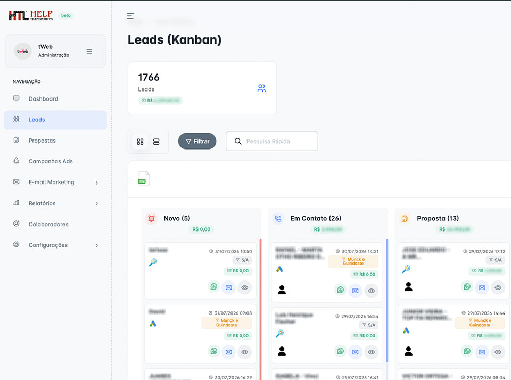Email the lead dated 29/07/2026 17:12
This screenshot has height=380, width=511.
[x=482, y=287]
